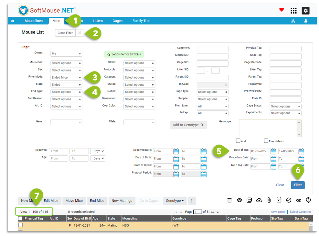
Task: Check the select-all checkbox in table header
Action: click(20, 218)
